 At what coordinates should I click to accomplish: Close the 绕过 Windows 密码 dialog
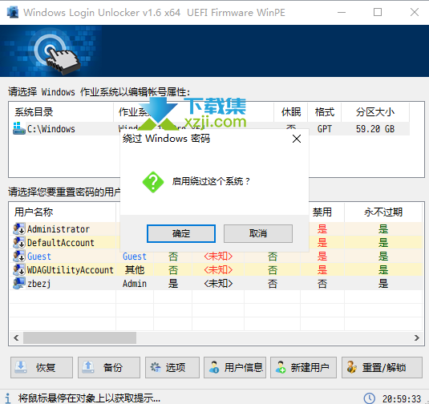[x=297, y=139]
